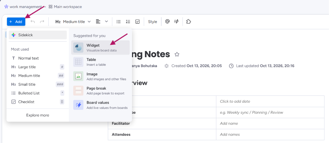Select the Large title option
The height and width of the screenshot is (143, 329).
pyautogui.click(x=38, y=67)
